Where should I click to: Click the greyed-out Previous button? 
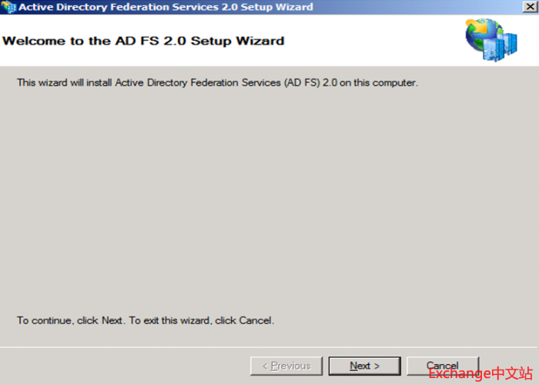click(x=286, y=366)
